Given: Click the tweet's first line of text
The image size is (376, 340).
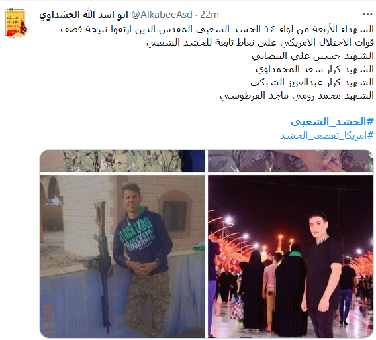Looking at the screenshot, I should (217, 30).
